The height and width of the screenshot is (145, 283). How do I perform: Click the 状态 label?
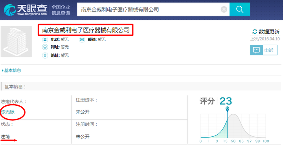(7, 124)
